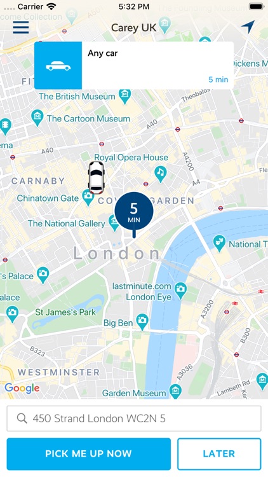Select the Any car vehicle icon

[58, 66]
